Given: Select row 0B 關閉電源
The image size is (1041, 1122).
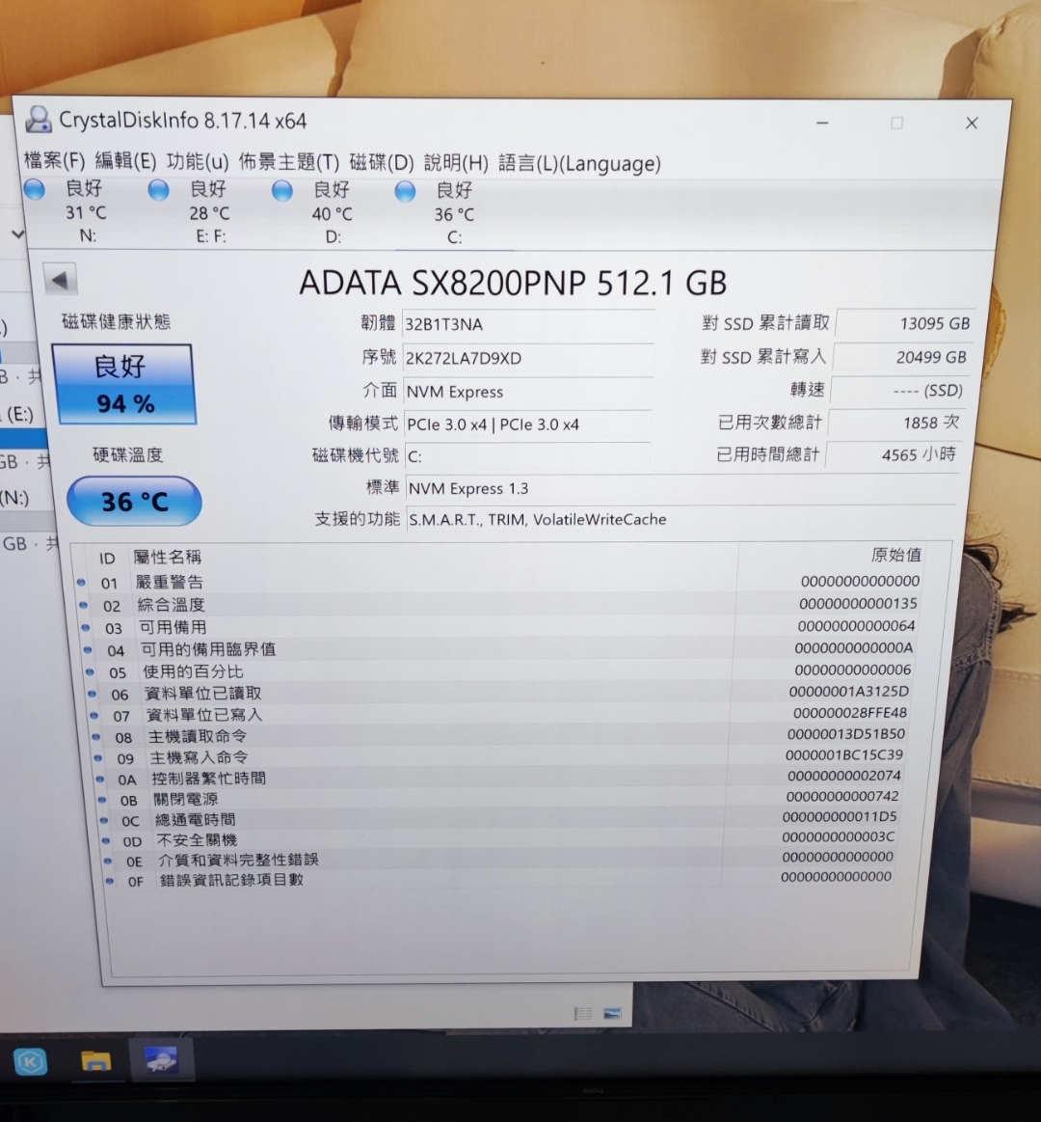Looking at the screenshot, I should tap(500, 798).
